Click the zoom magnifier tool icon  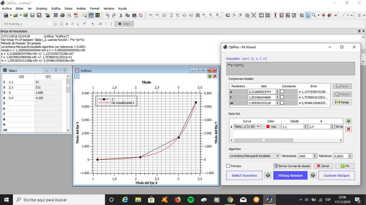(x=314, y=15)
